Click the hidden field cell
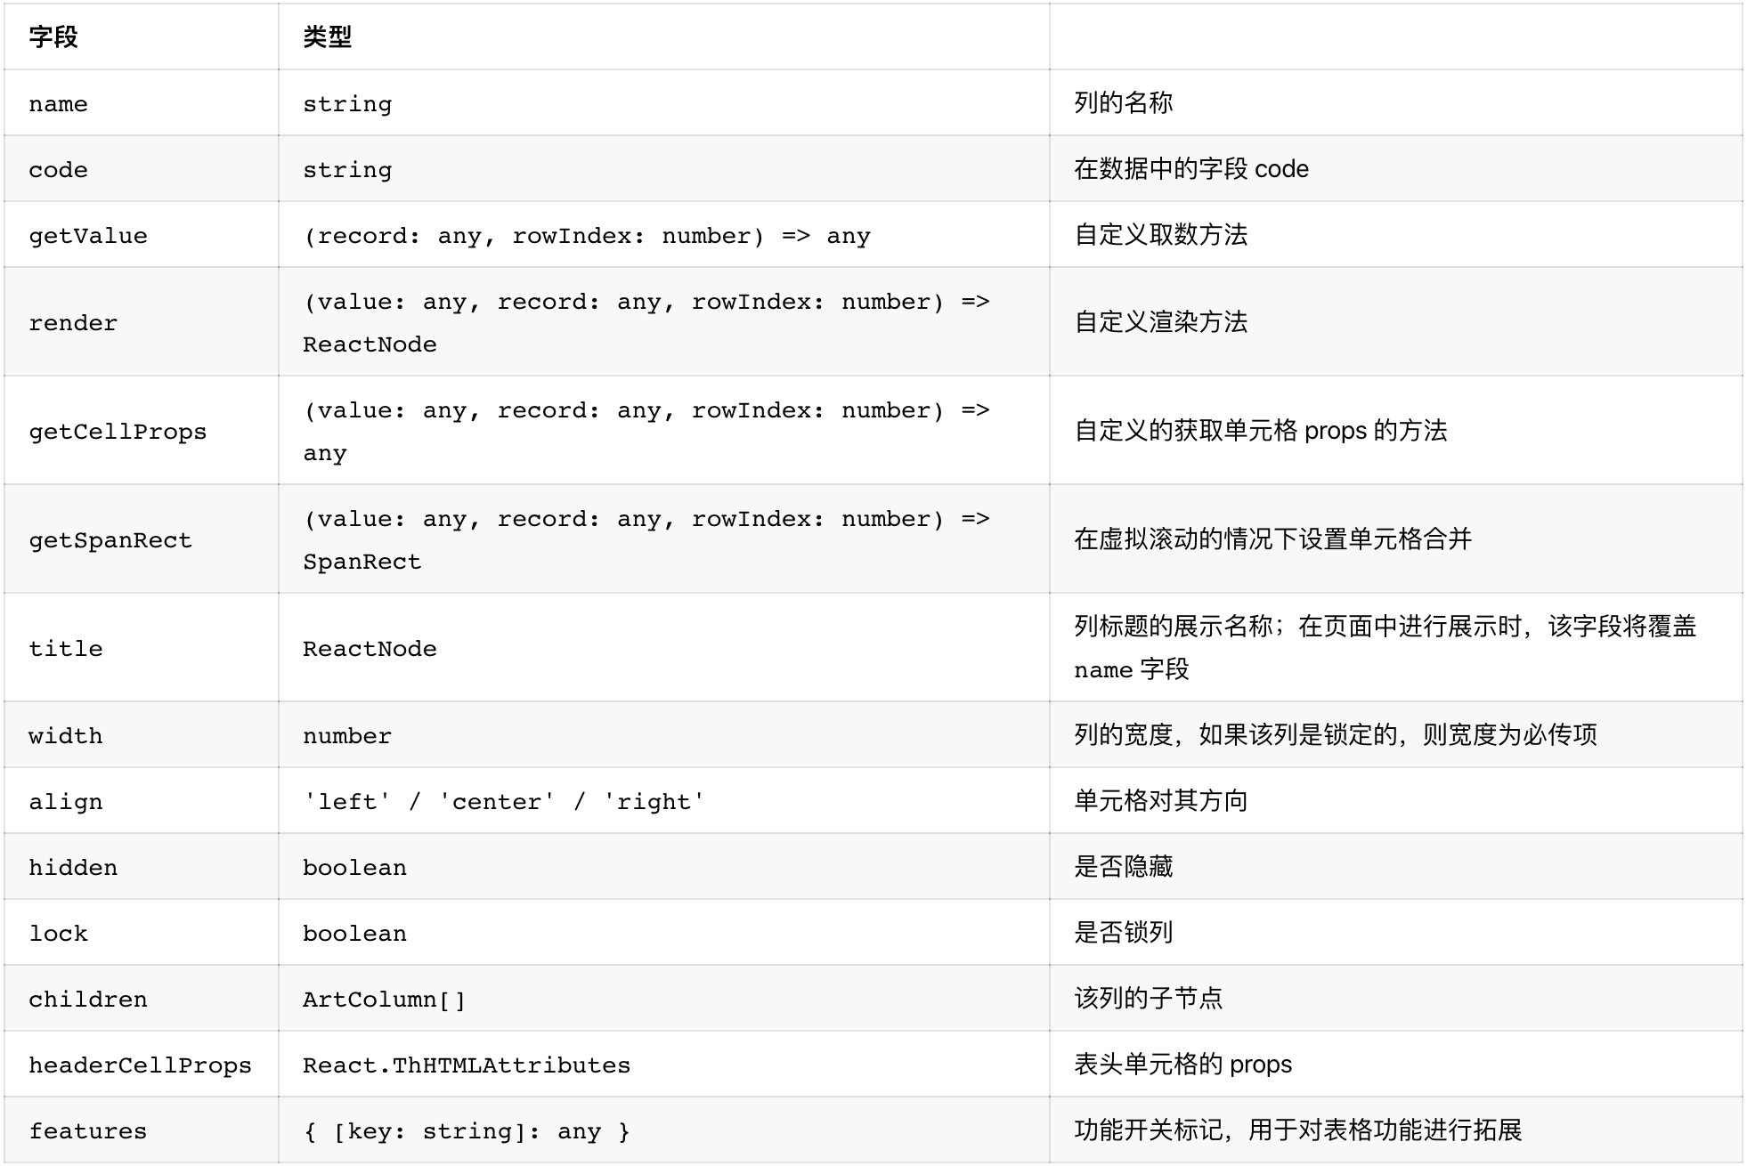This screenshot has width=1747, height=1166. click(75, 867)
